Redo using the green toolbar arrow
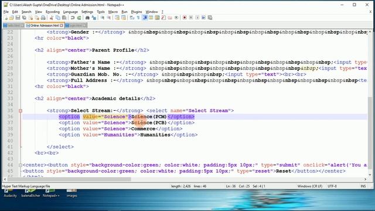This screenshot has width=375, height=211. 79,18
